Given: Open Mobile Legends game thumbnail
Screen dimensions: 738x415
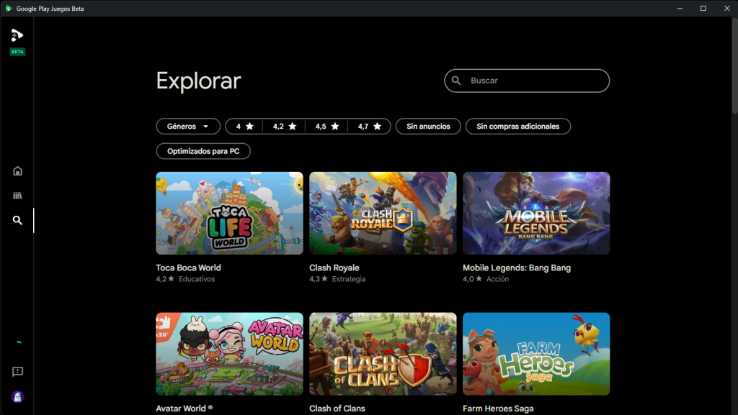Looking at the screenshot, I should [536, 213].
